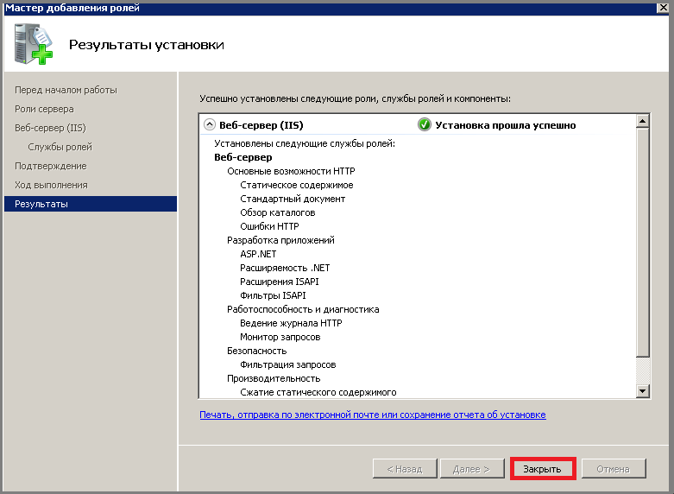Select the Подтверждение step
The width and height of the screenshot is (674, 494).
point(51,166)
